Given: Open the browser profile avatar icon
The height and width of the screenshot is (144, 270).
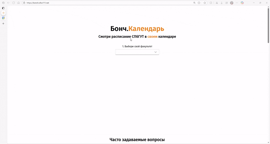Looking at the screenshot, I should [x=231, y=3].
